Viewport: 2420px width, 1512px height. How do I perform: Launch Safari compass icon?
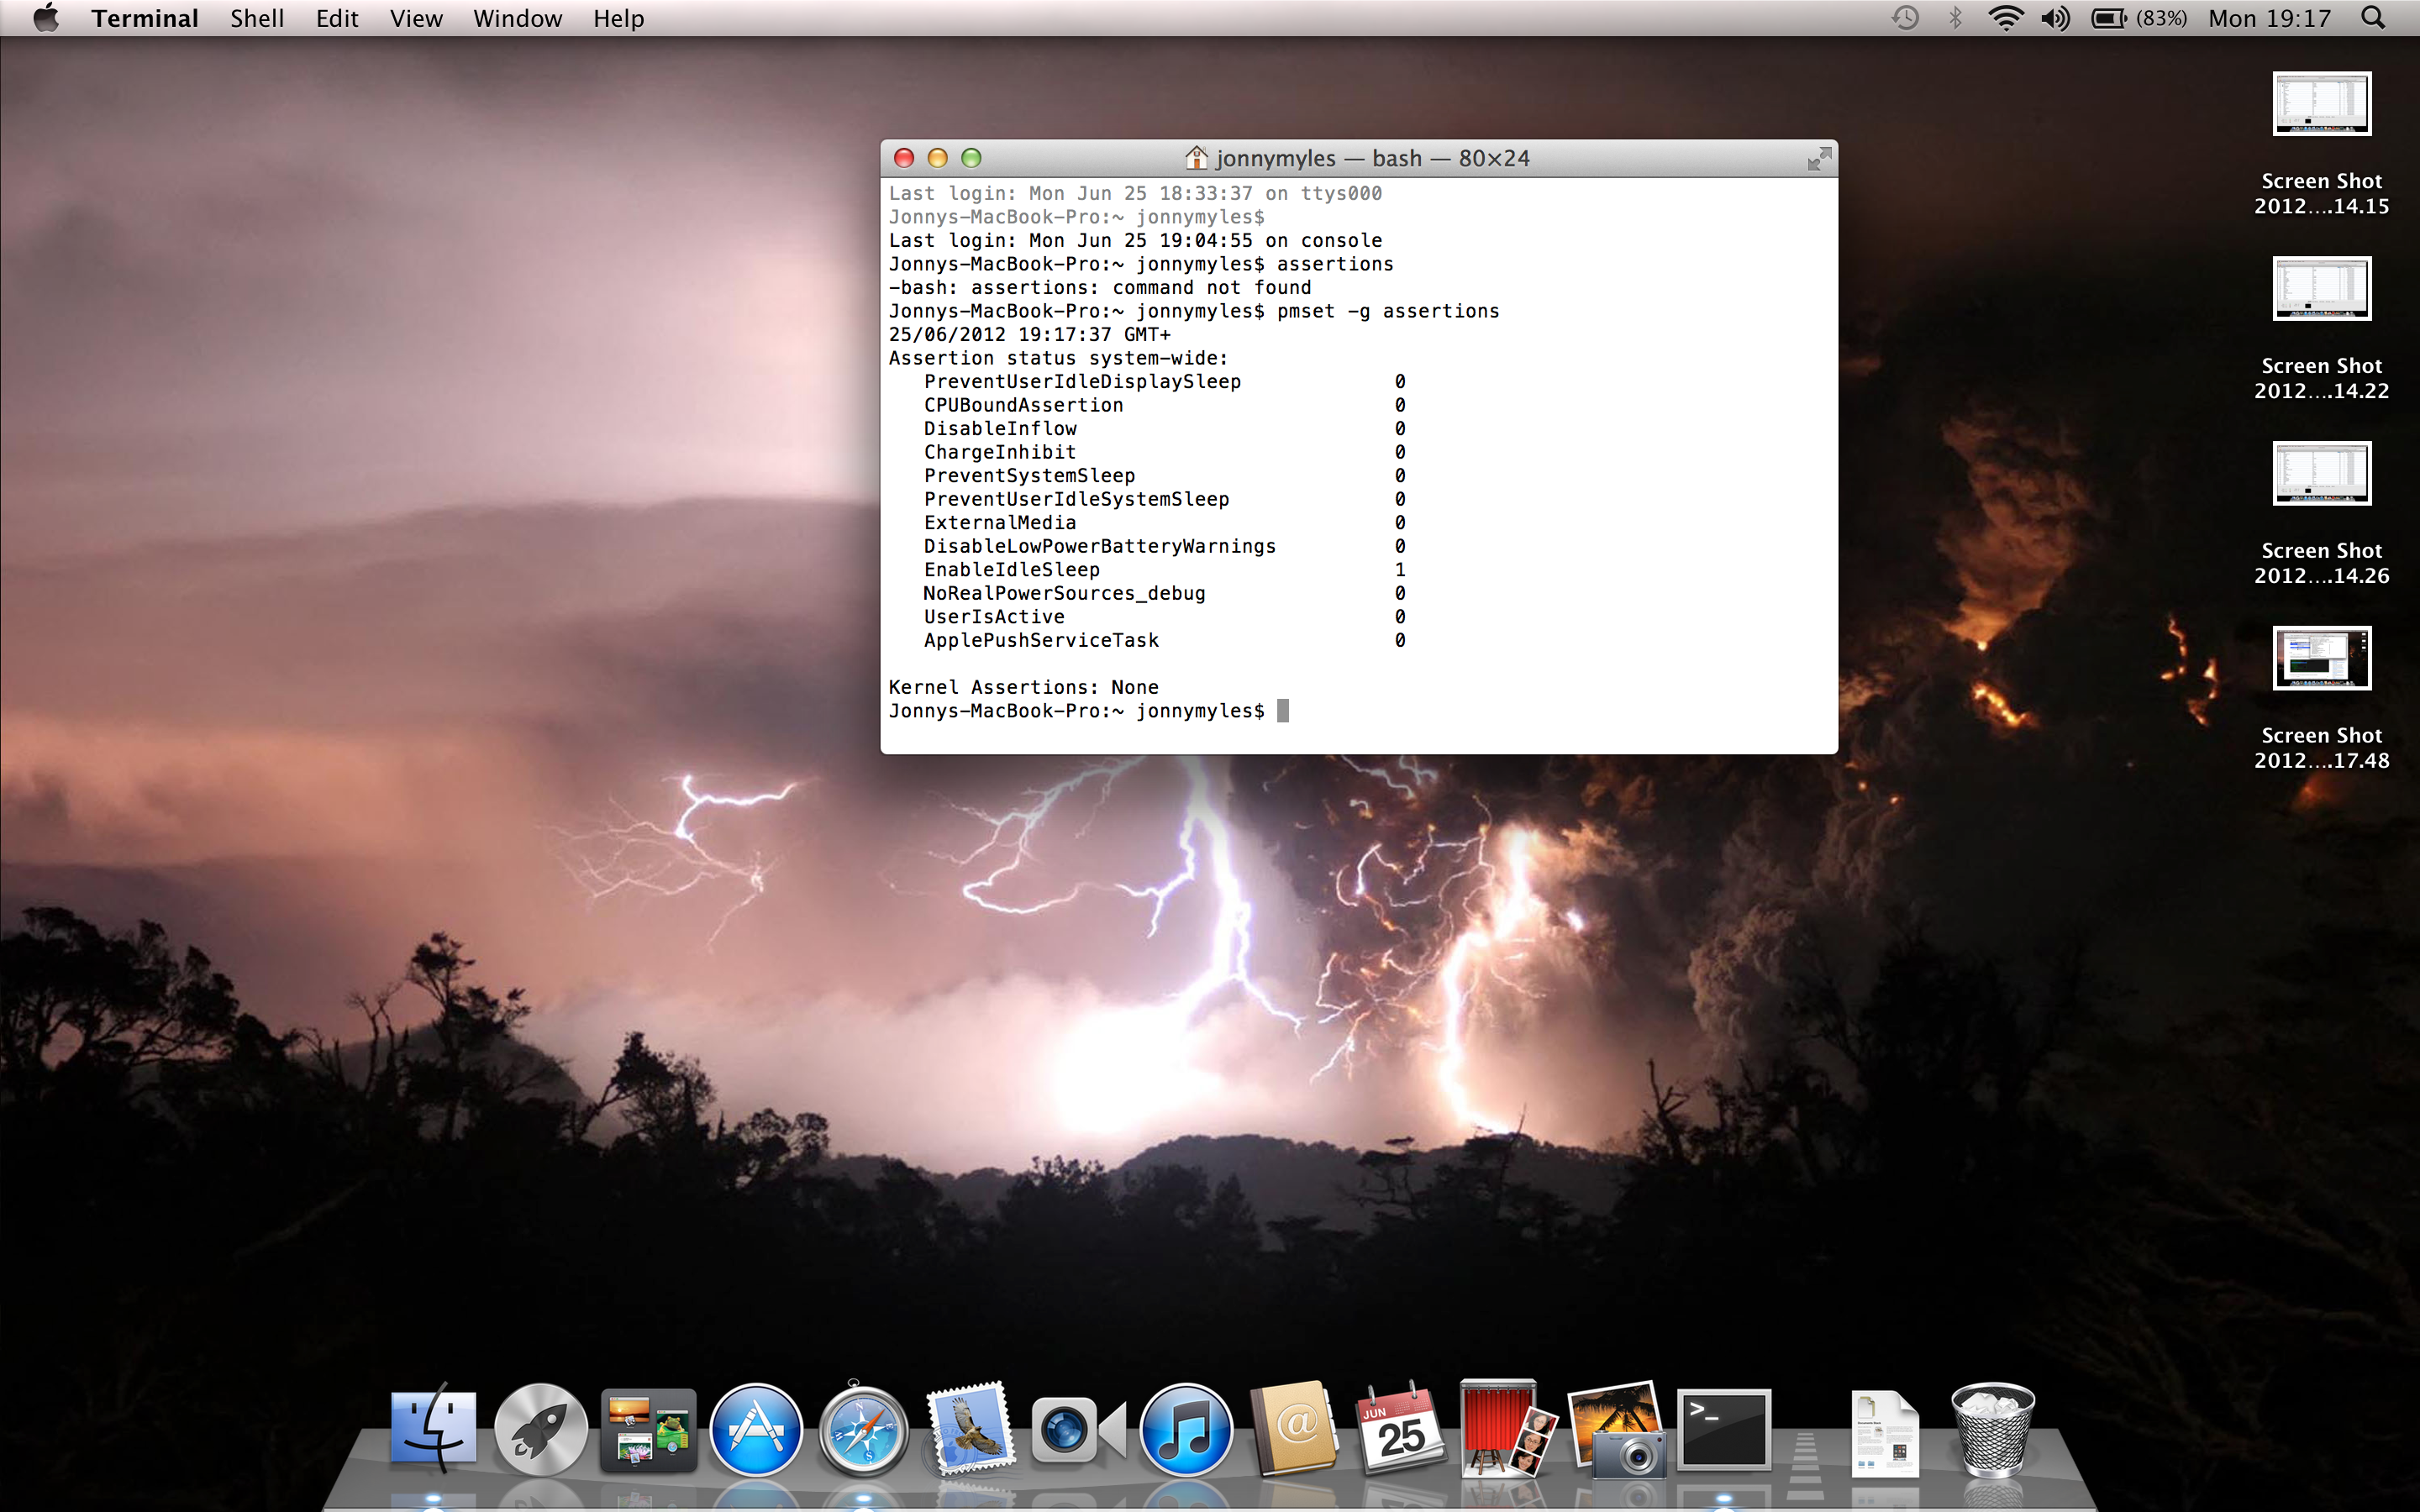(x=863, y=1430)
